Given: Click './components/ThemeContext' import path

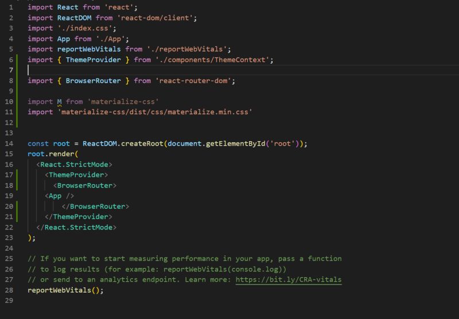Looking at the screenshot, I should (x=212, y=60).
